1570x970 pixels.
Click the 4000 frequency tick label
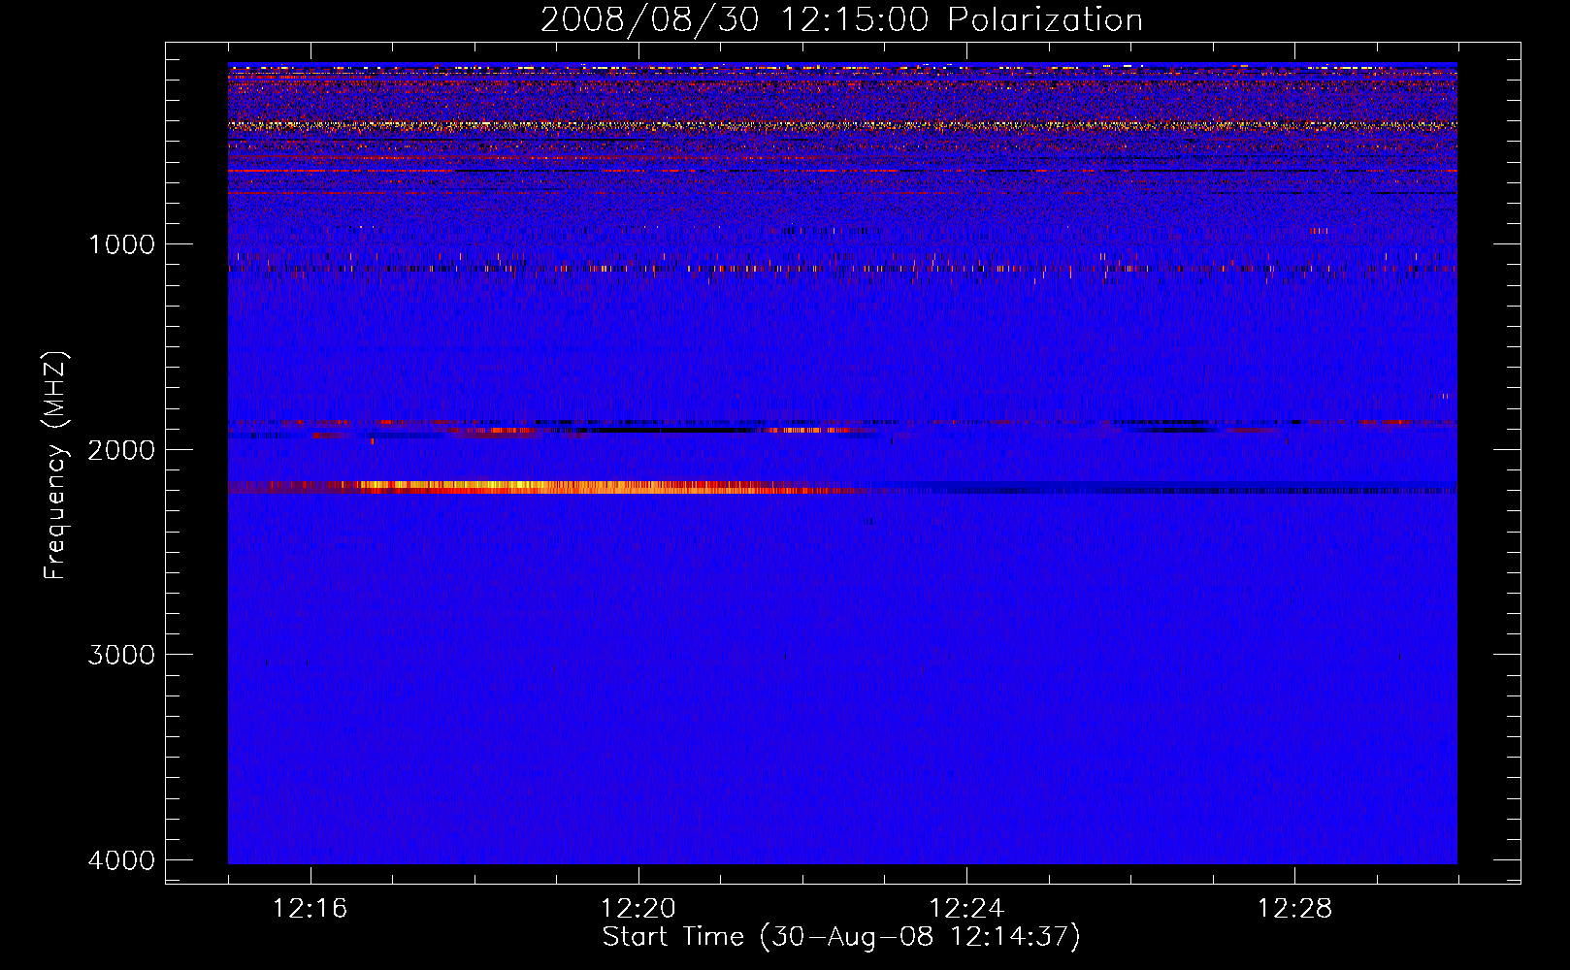pos(121,860)
